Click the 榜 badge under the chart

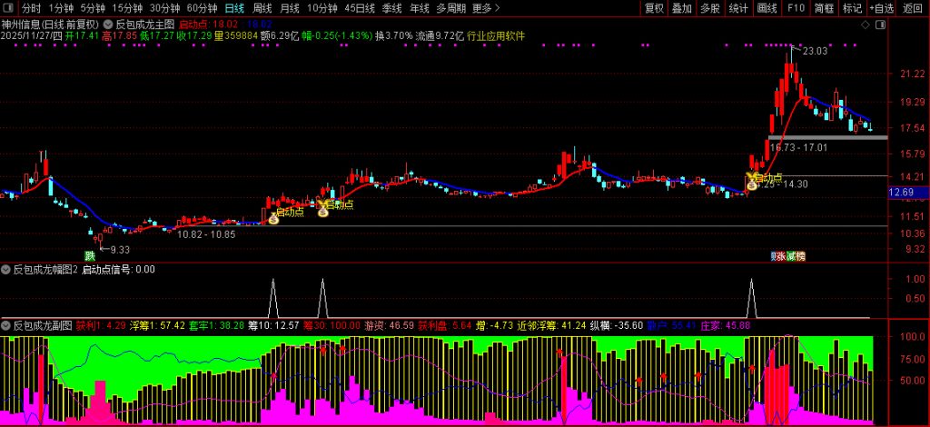pyautogui.click(x=800, y=256)
